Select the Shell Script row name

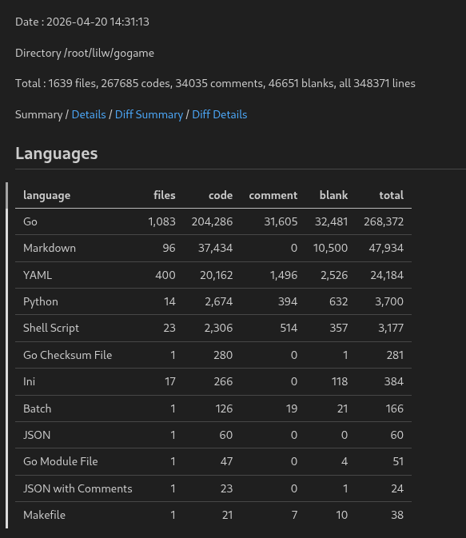click(51, 328)
